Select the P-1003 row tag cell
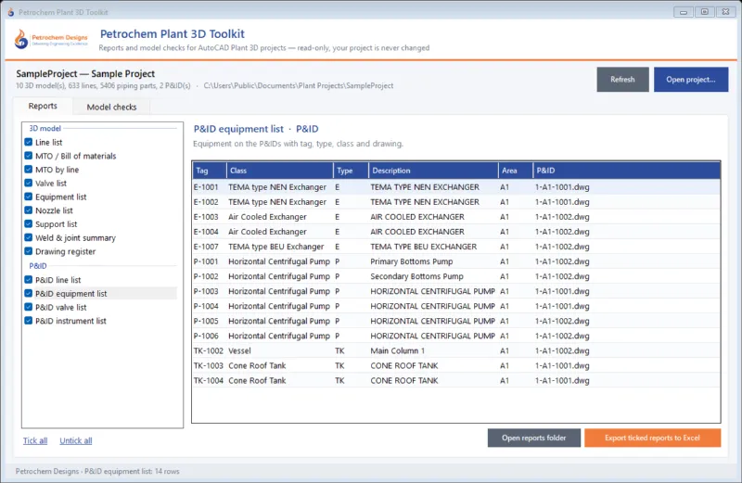 [x=206, y=291]
